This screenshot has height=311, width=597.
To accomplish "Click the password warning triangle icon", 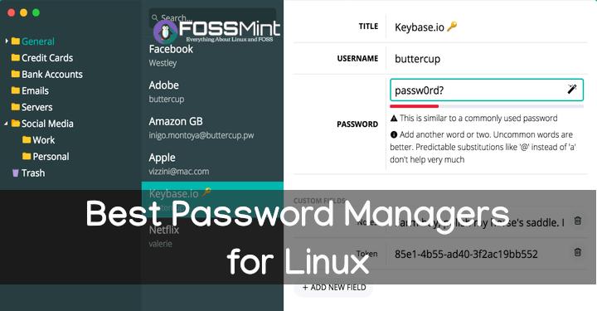I will click(394, 119).
